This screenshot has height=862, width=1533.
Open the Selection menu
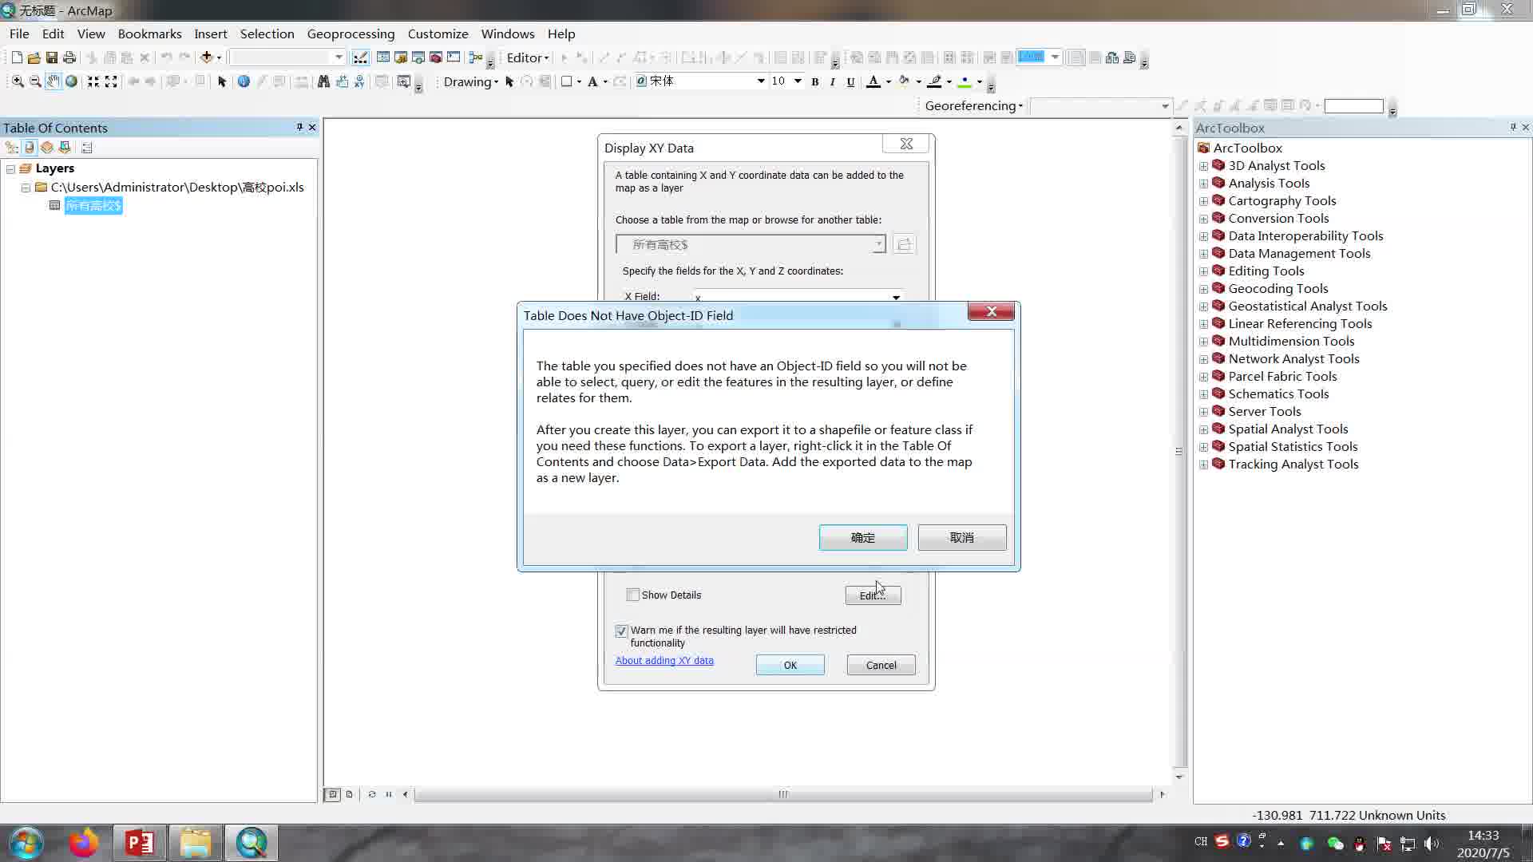[x=267, y=34]
